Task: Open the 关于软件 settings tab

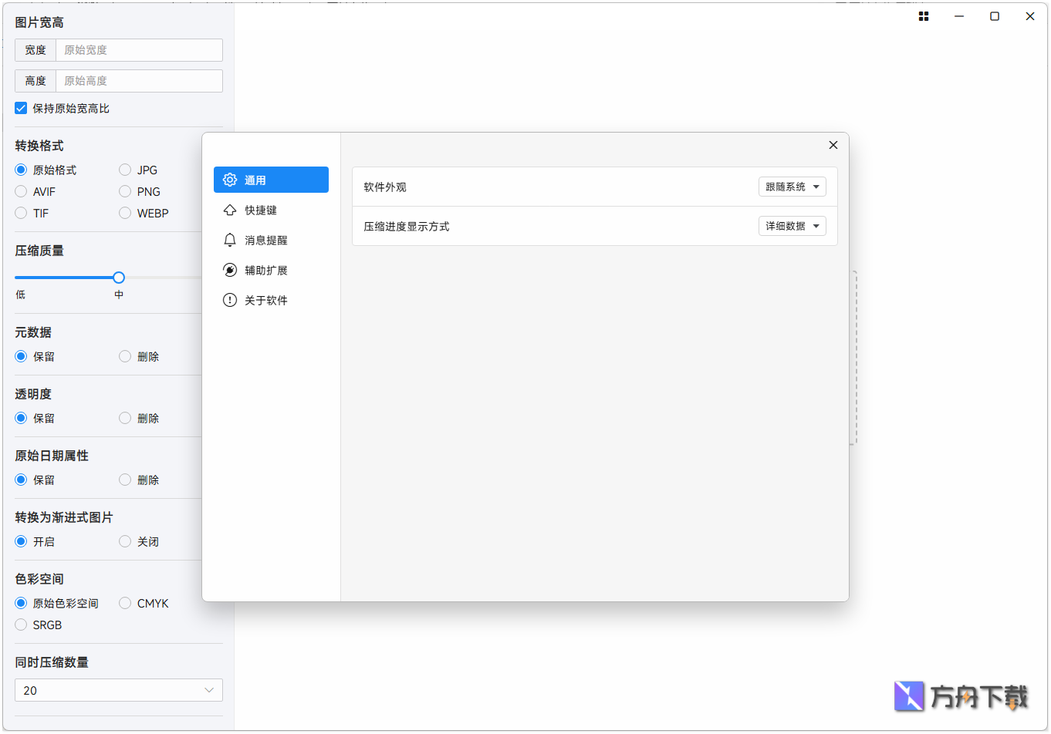Action: [x=266, y=300]
